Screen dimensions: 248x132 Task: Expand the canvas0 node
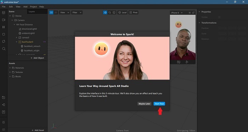(16, 38)
